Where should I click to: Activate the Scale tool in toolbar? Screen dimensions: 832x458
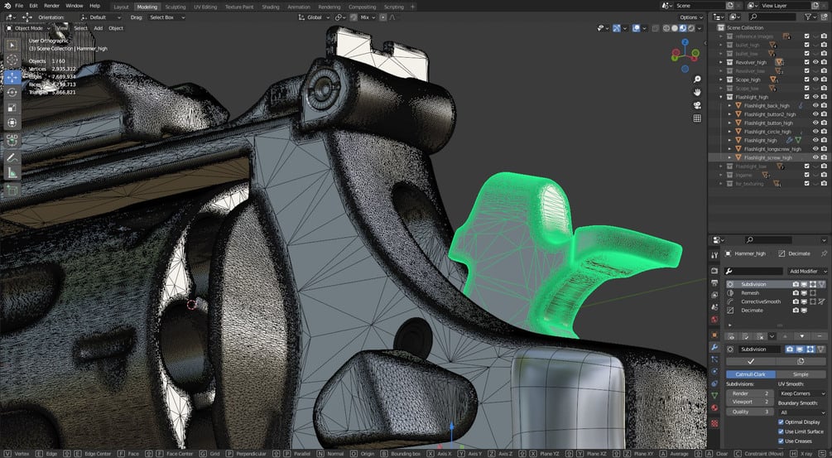(12, 108)
